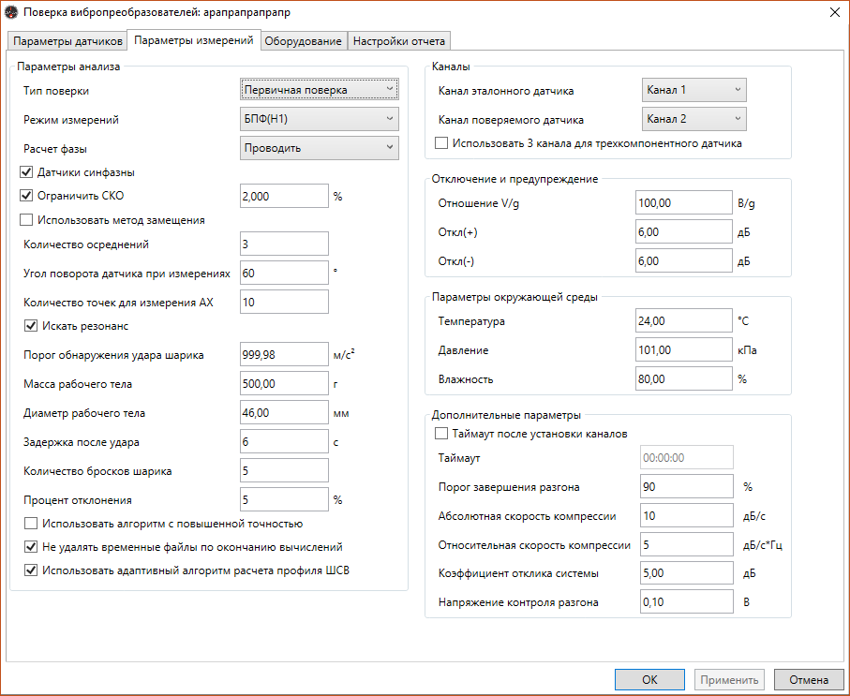Switch to 'Параметры датчиков' tab
Viewport: 850px width, 696px height.
67,41
